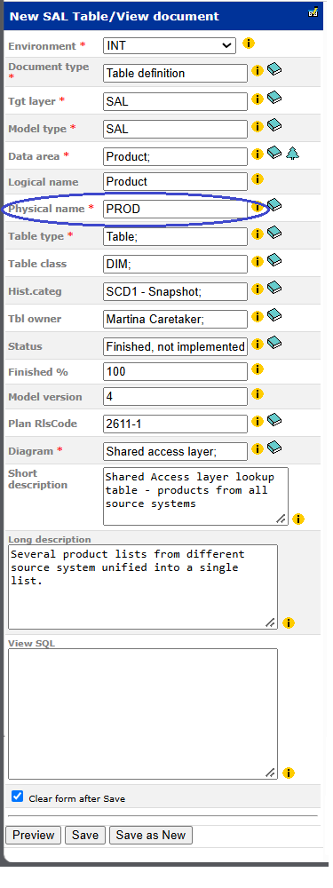
Task: Open the Document type lookup book icon
Action: click(274, 69)
